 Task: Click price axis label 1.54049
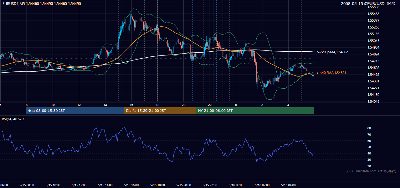click(374, 102)
